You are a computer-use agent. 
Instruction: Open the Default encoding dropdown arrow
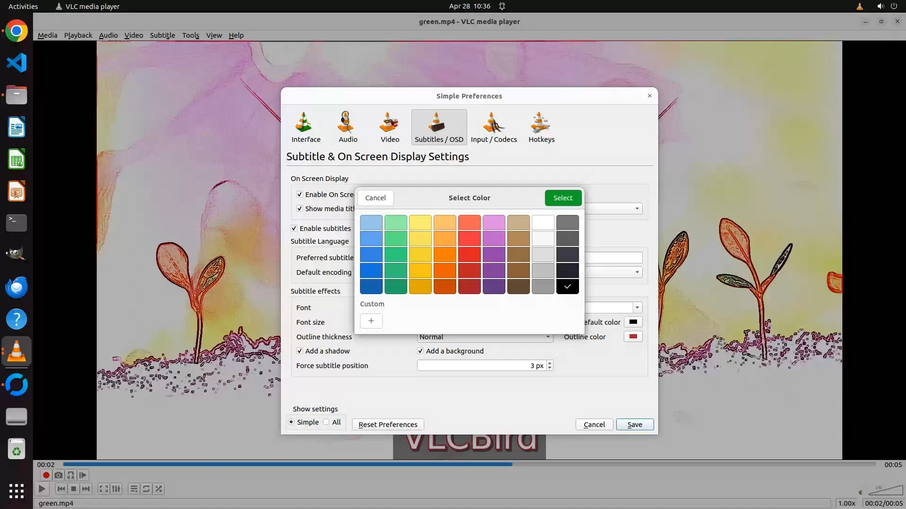637,272
